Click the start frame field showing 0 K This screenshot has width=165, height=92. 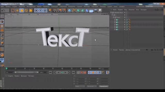pyautogui.click(x=10, y=72)
